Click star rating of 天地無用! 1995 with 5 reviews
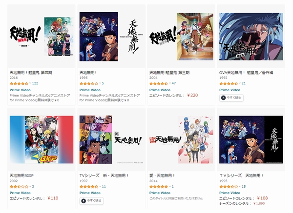This screenshot has width=293, height=213. click(89, 83)
